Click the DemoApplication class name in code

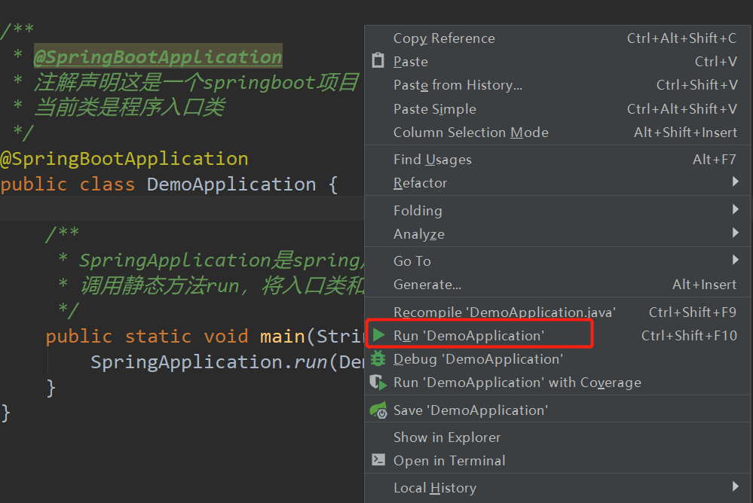[231, 184]
